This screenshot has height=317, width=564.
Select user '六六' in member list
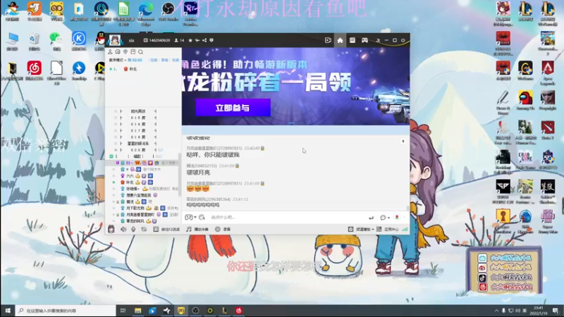[130, 175]
